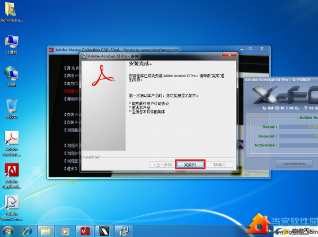Close the Adobe Acrobat XI Pro installer dialog
Viewport: 318px width, 237px height.
229,54
